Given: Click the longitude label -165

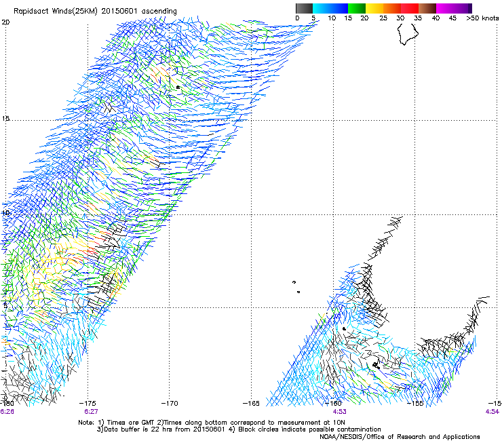Looking at the screenshot, I should click(x=251, y=404).
